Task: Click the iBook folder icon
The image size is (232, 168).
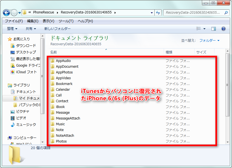Action: (x=53, y=107)
